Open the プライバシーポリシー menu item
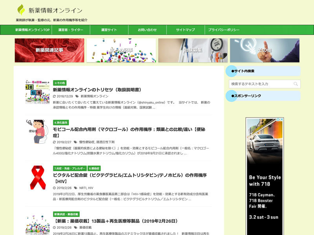 click(x=224, y=30)
